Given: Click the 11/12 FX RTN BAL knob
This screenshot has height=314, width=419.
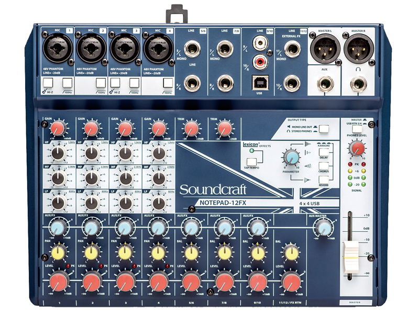Looking at the screenshot, I should click(x=291, y=252).
